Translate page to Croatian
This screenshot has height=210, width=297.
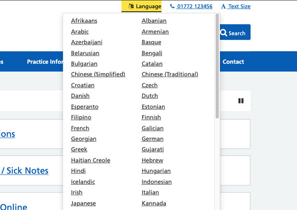(82, 85)
